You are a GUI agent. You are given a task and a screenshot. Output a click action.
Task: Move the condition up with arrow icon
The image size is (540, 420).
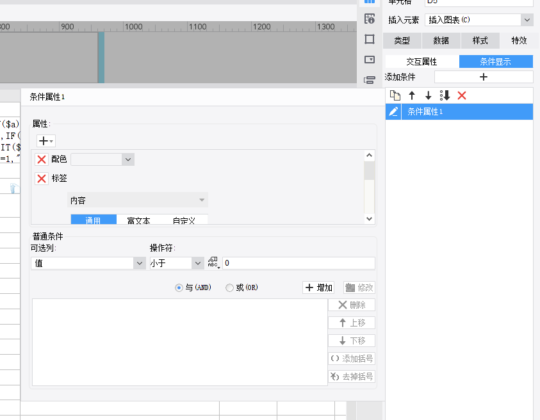tap(412, 95)
